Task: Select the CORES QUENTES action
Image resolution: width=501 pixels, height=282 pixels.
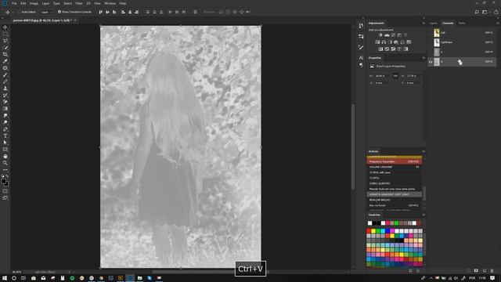Action: pos(395,183)
